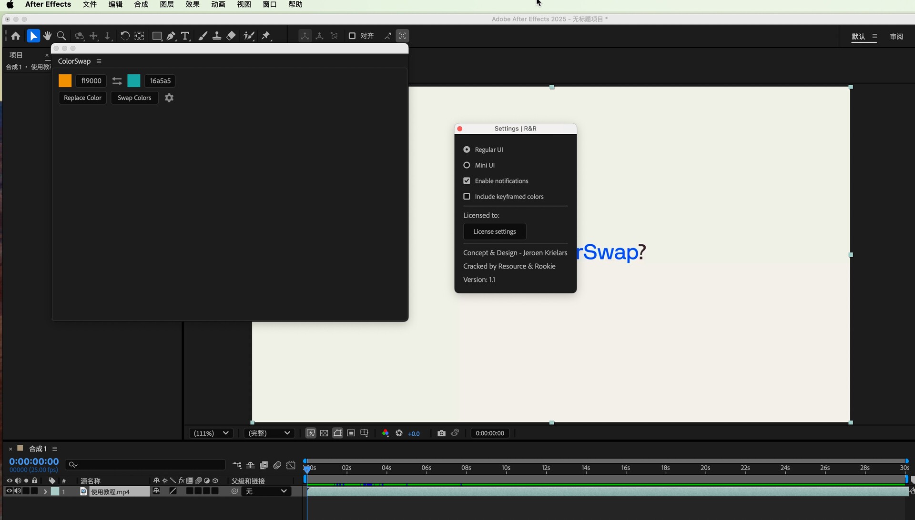The height and width of the screenshot is (520, 915).
Task: Open ColorSwap settings gear icon
Action: tap(169, 98)
